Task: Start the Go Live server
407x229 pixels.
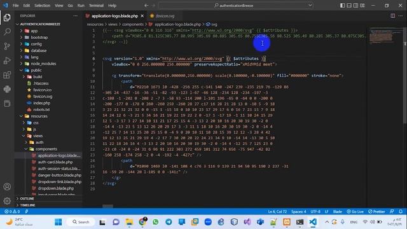Action: coord(355,212)
